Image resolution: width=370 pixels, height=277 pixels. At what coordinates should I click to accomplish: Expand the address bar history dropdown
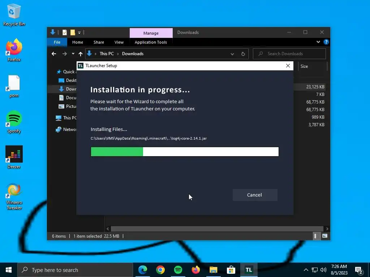[x=232, y=54]
